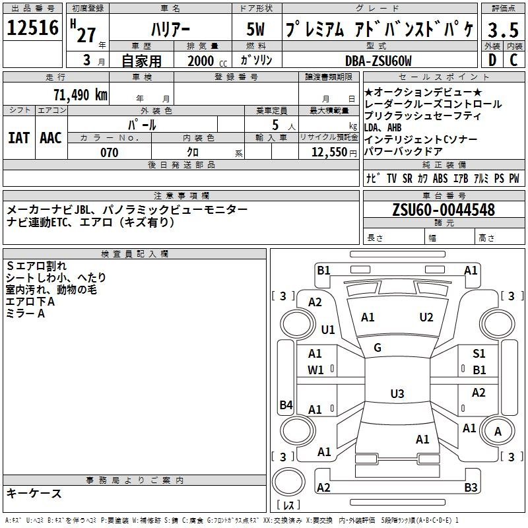Image resolution: width=528 pixels, height=528 pixels.
Task: Click the W1 repair mark on door
Action: point(315,370)
